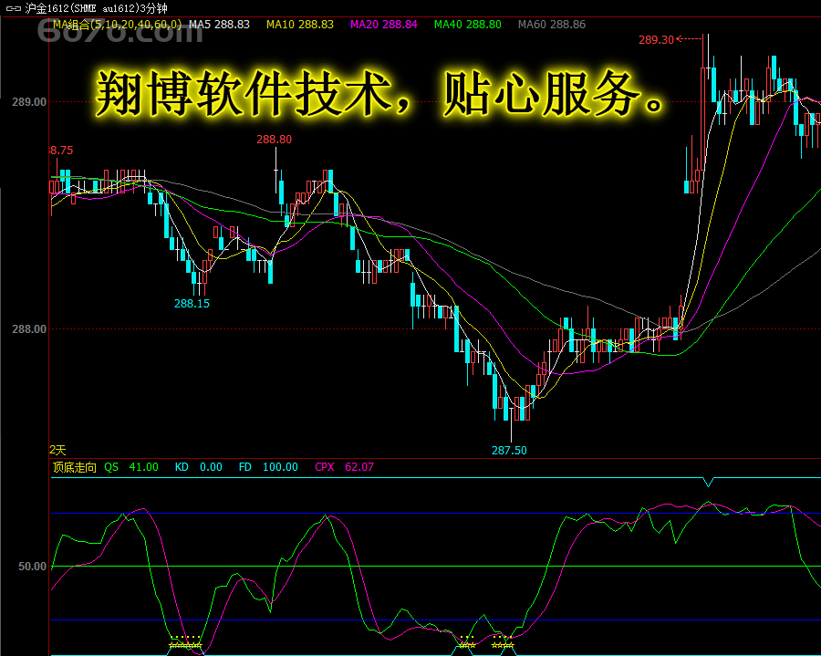Click the yellow MA10 288.83 legend value
821x656 pixels.
point(300,24)
